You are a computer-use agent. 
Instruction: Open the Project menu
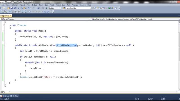22,5
